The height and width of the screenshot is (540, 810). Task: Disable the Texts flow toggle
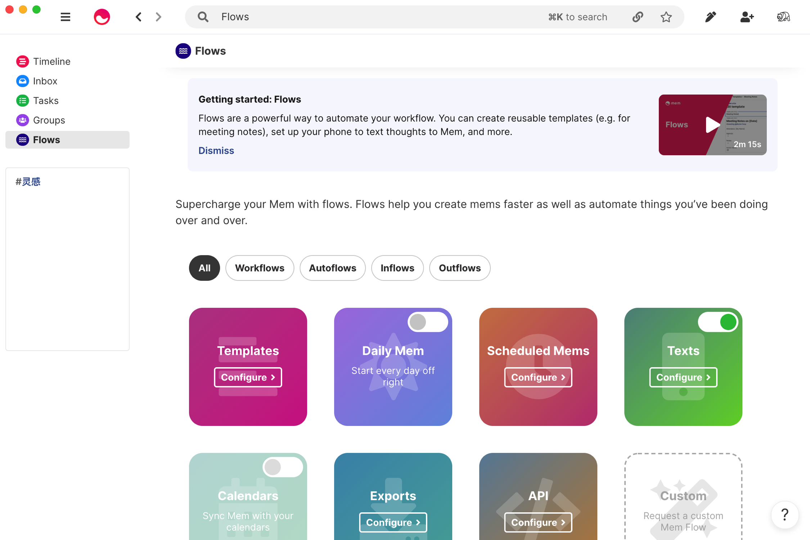click(717, 322)
